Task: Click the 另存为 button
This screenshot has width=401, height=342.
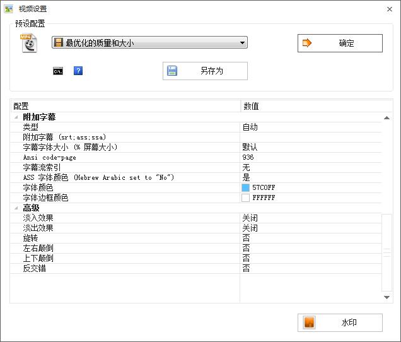Action: click(x=205, y=71)
